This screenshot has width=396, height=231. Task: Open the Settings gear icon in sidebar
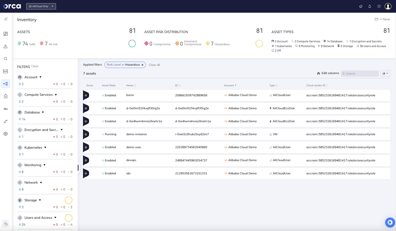[6, 134]
